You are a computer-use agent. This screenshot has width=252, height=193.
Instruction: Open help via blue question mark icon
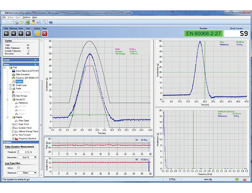point(50,22)
